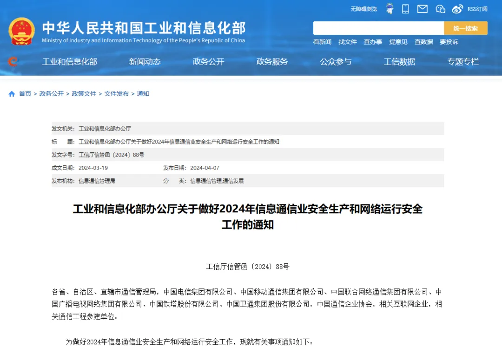Open the 政务服务 navigation menu

[x=272, y=62]
